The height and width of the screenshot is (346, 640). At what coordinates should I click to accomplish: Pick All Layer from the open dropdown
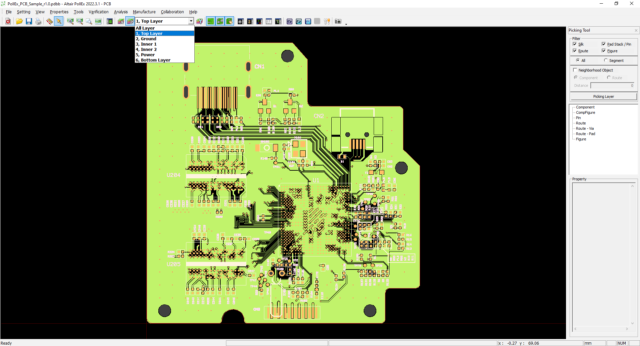click(x=145, y=28)
